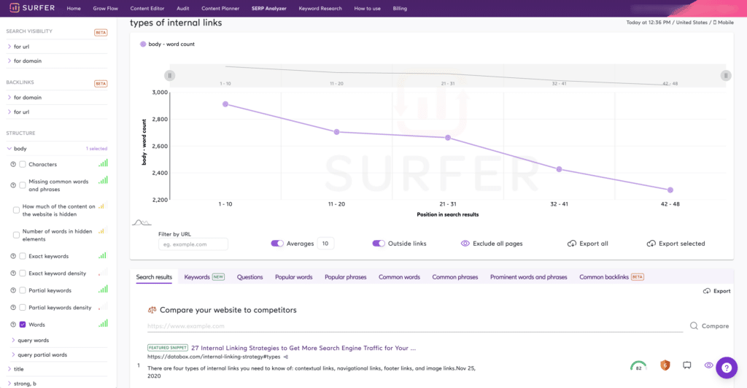Image resolution: width=747 pixels, height=388 pixels.
Task: Click the cloud icon next to Export
Action: tap(706, 291)
